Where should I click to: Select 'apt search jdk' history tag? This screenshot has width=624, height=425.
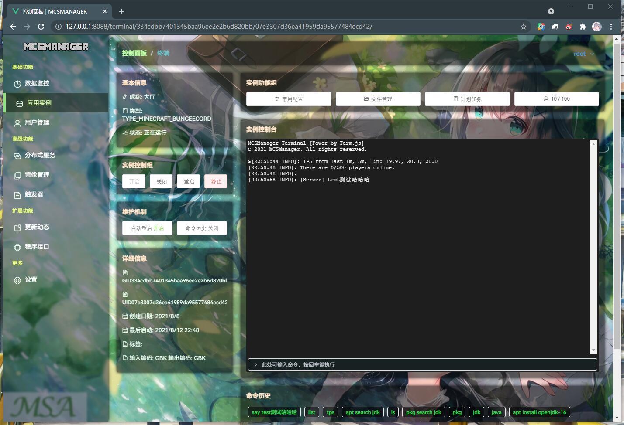363,412
